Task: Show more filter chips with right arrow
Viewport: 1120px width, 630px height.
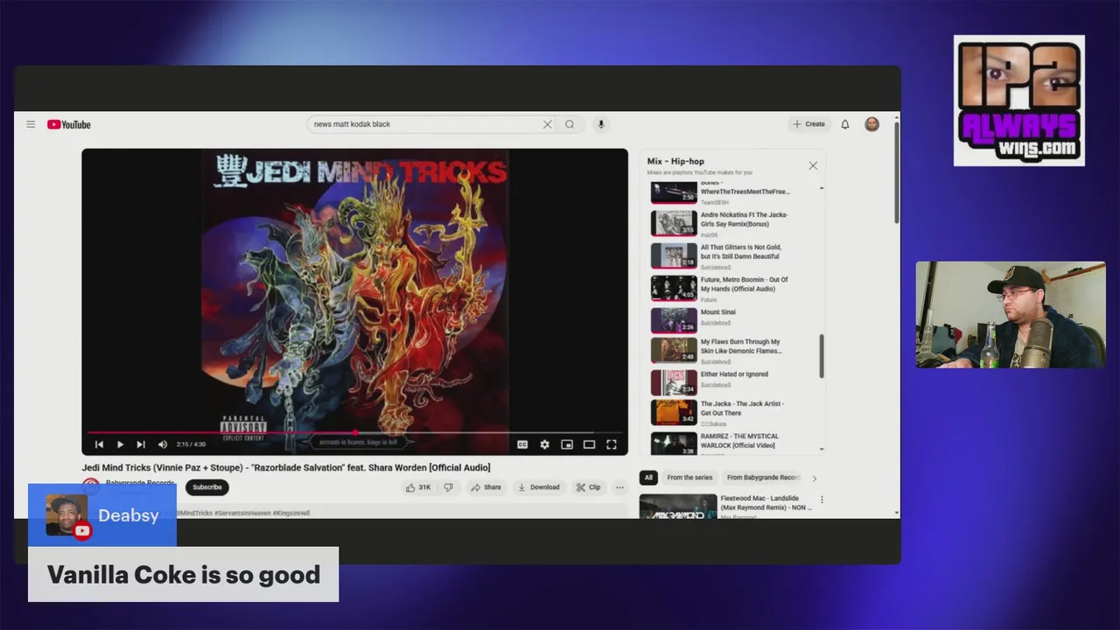Action: 815,479
